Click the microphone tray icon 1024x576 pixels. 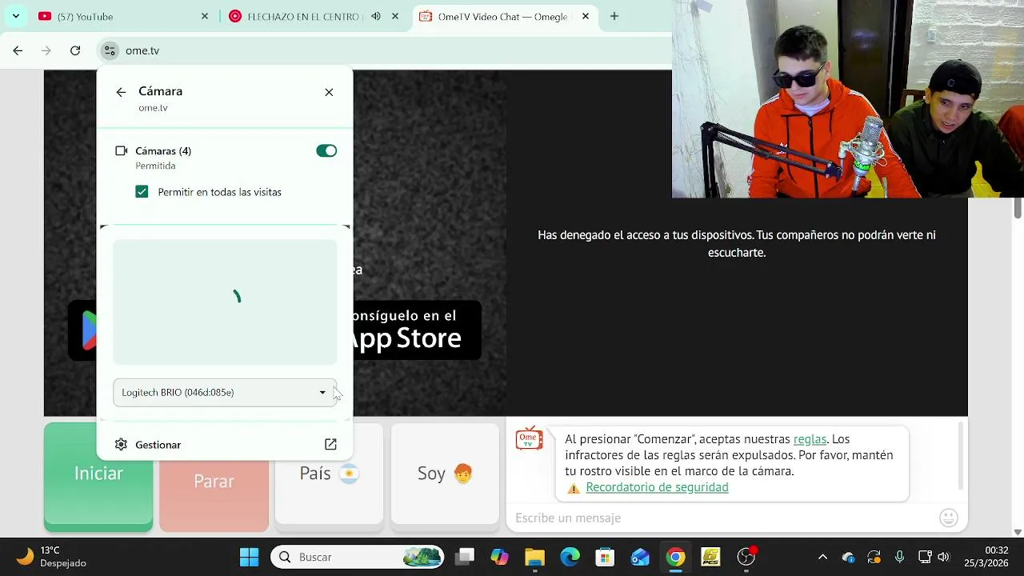[x=899, y=557]
